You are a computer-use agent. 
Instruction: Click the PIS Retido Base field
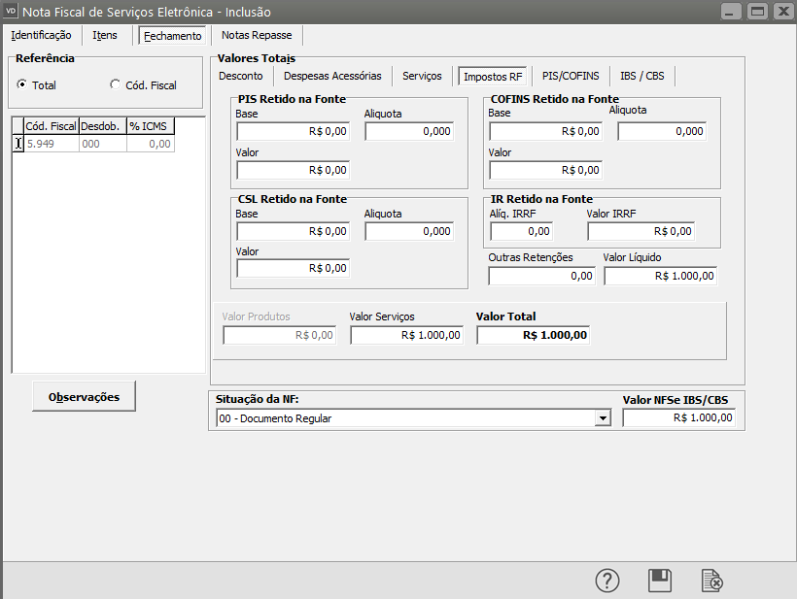point(293,131)
